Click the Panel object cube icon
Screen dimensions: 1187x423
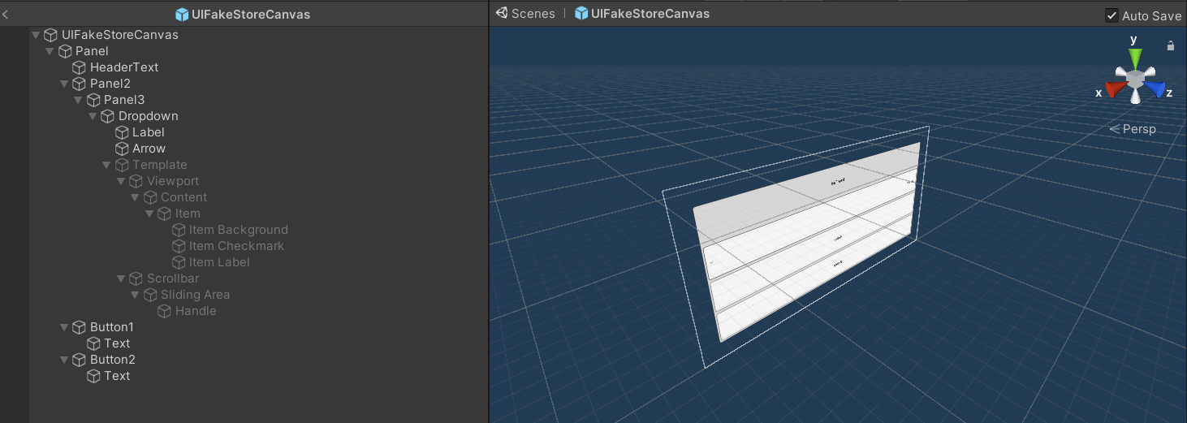(65, 51)
